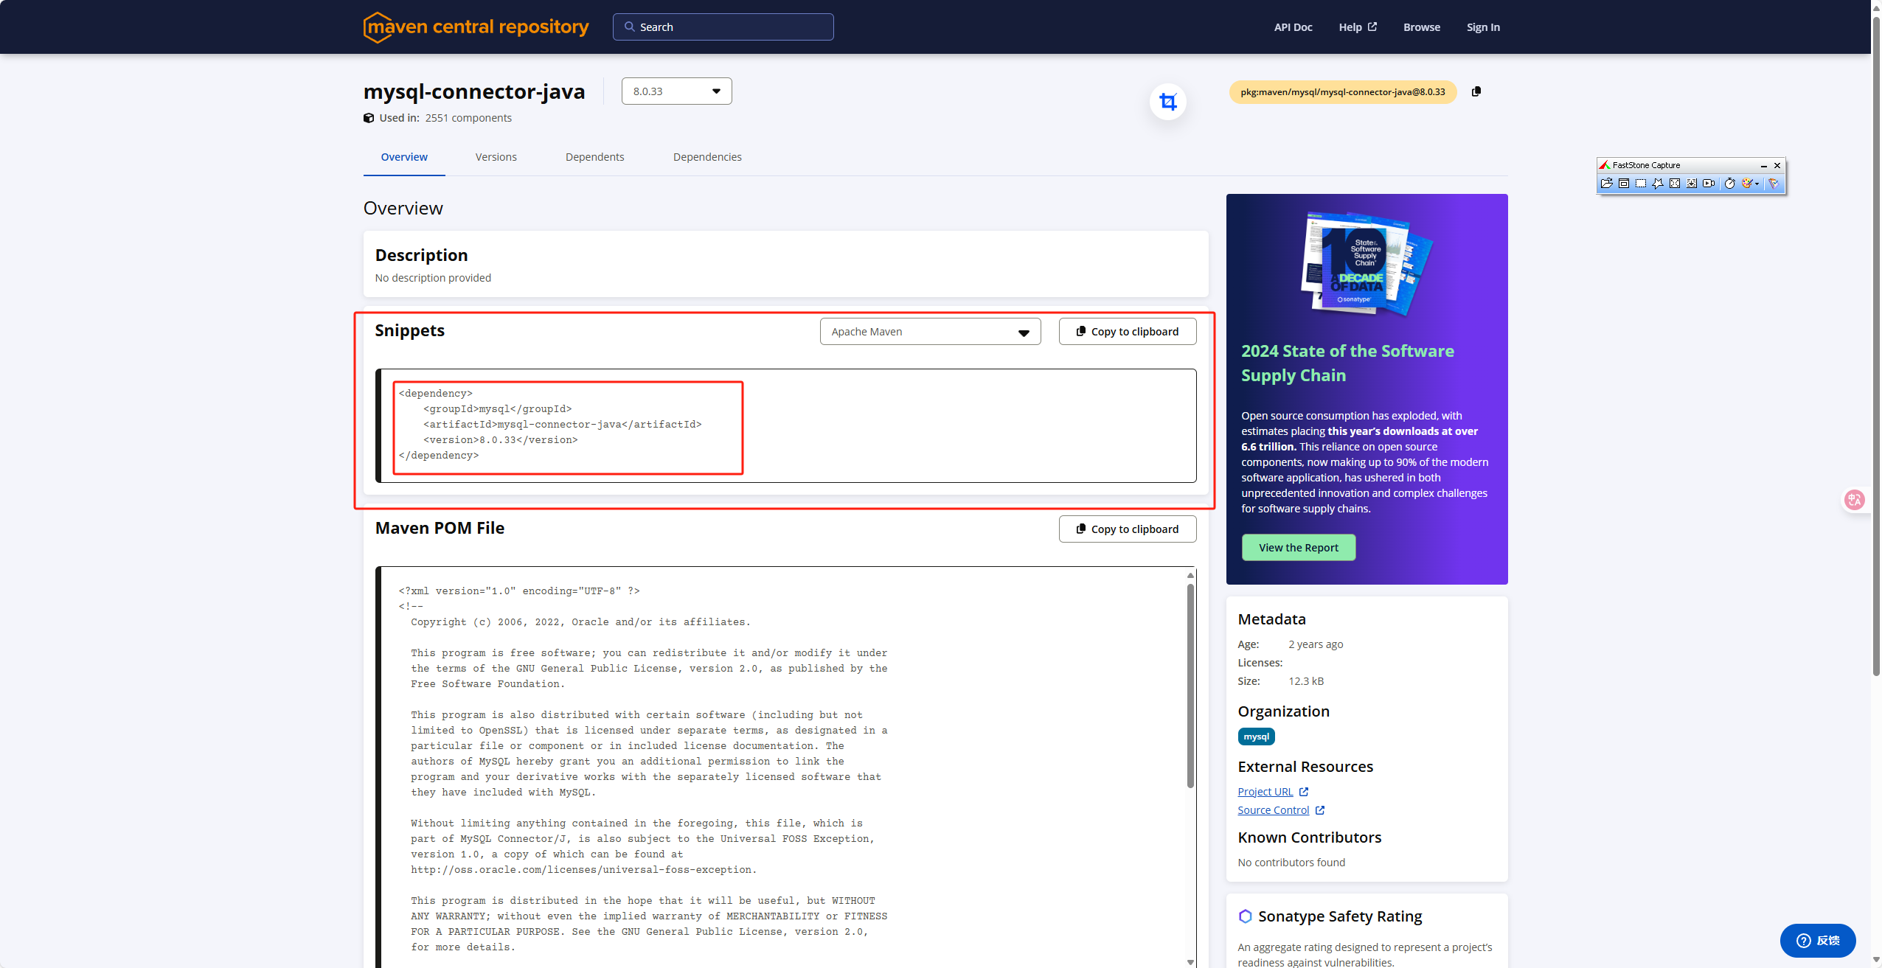This screenshot has width=1882, height=968.
Task: Change snippet format from Apache Maven dropdown
Action: pyautogui.click(x=929, y=331)
